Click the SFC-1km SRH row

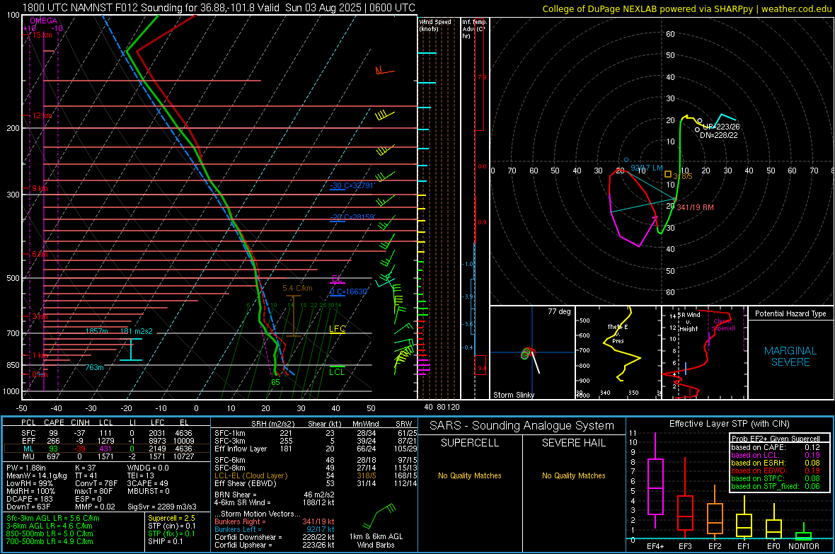[316, 433]
